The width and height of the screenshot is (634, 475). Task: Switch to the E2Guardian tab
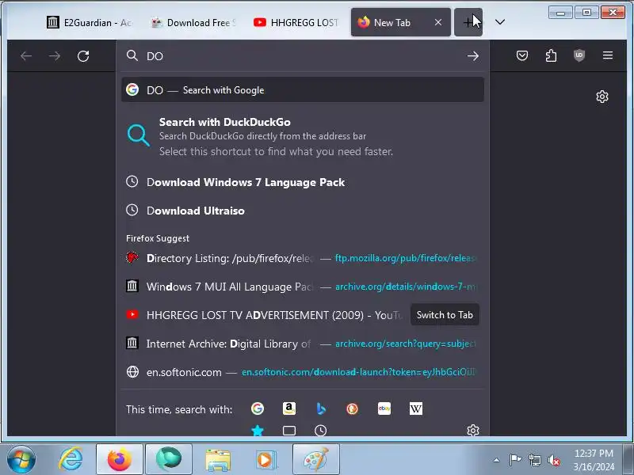[x=90, y=23]
